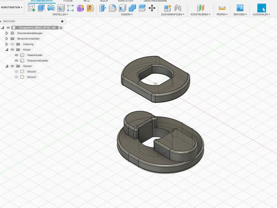Click the textured square icon in Erstellen
Image resolution: width=277 pixels, height=208 pixels.
[x=90, y=8]
